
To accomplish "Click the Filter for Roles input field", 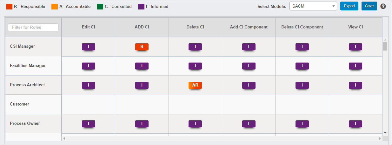I will coord(33,27).
